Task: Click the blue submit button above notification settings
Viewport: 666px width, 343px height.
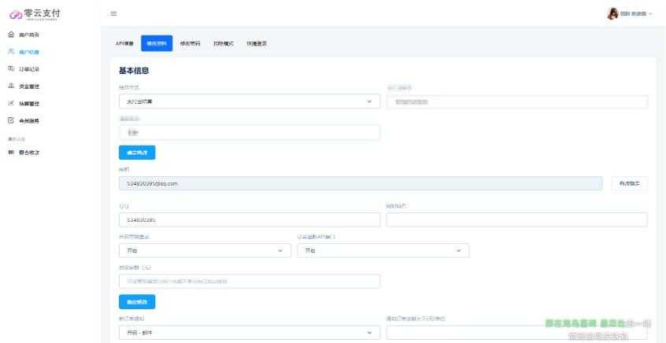Action: coord(136,302)
